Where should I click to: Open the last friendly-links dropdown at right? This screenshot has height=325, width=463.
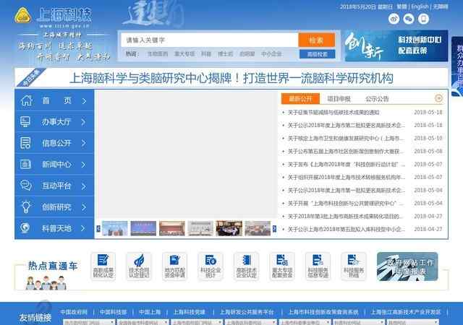point(413,322)
